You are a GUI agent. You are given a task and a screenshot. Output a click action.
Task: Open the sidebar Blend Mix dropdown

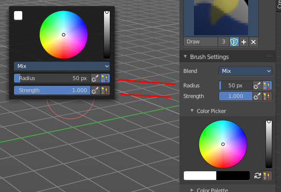[x=245, y=71]
